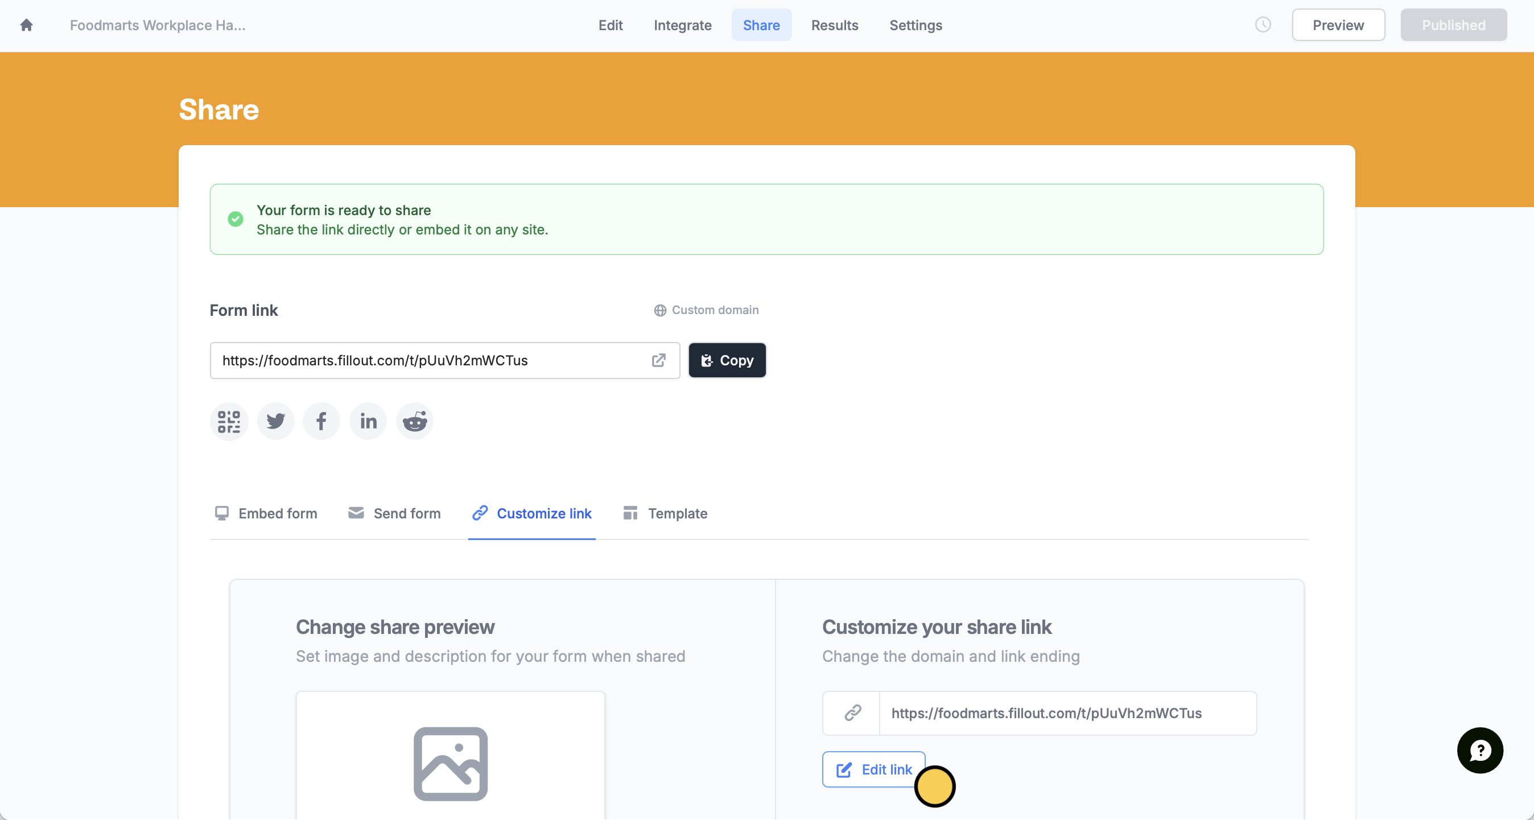Image resolution: width=1534 pixels, height=820 pixels.
Task: Open the form link in a new tab
Action: pos(659,361)
